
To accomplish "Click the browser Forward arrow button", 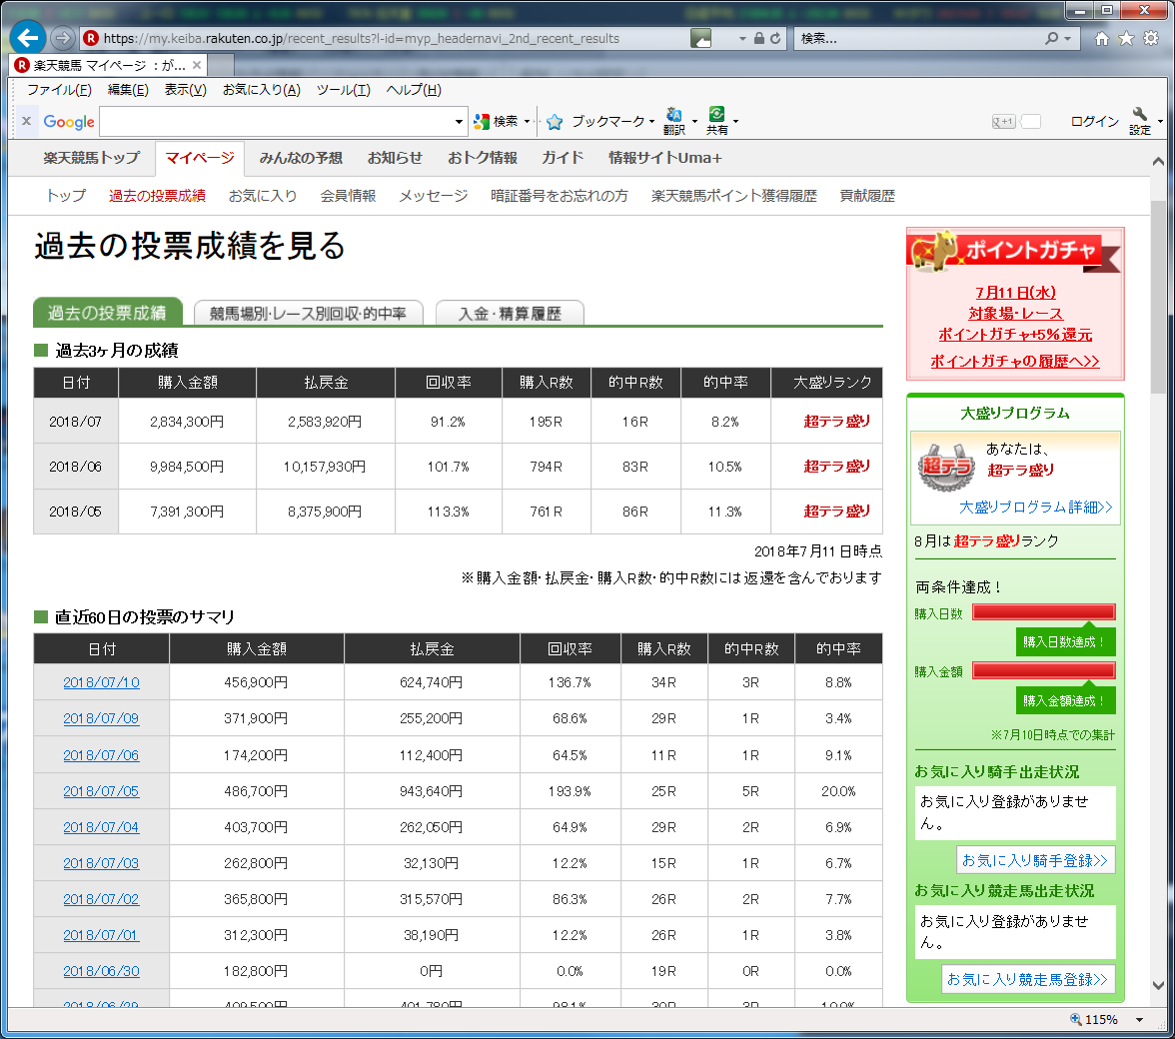I will (x=63, y=37).
